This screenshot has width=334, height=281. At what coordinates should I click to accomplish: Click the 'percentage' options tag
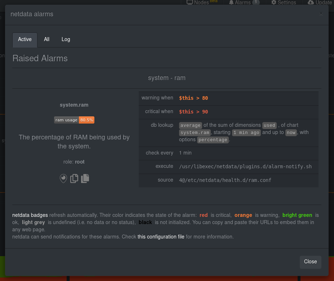pos(213,140)
